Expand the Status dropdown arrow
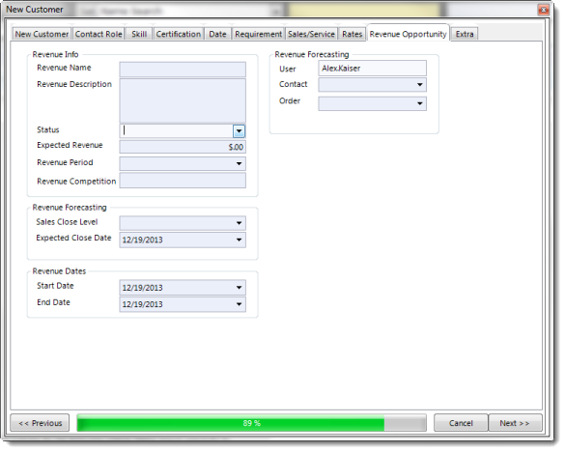 [239, 131]
